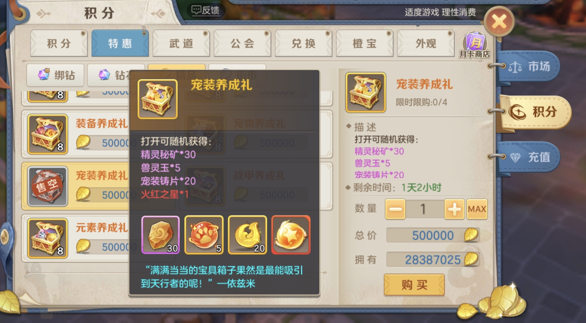Open the 充值 recharge side tab
This screenshot has height=323, width=586.
[x=528, y=157]
